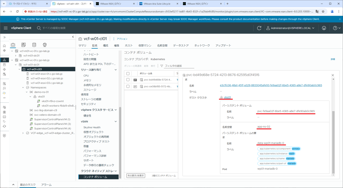Open Policies and Profiles icon in the rail
This screenshot has width=343, height=188.
tap(4, 83)
